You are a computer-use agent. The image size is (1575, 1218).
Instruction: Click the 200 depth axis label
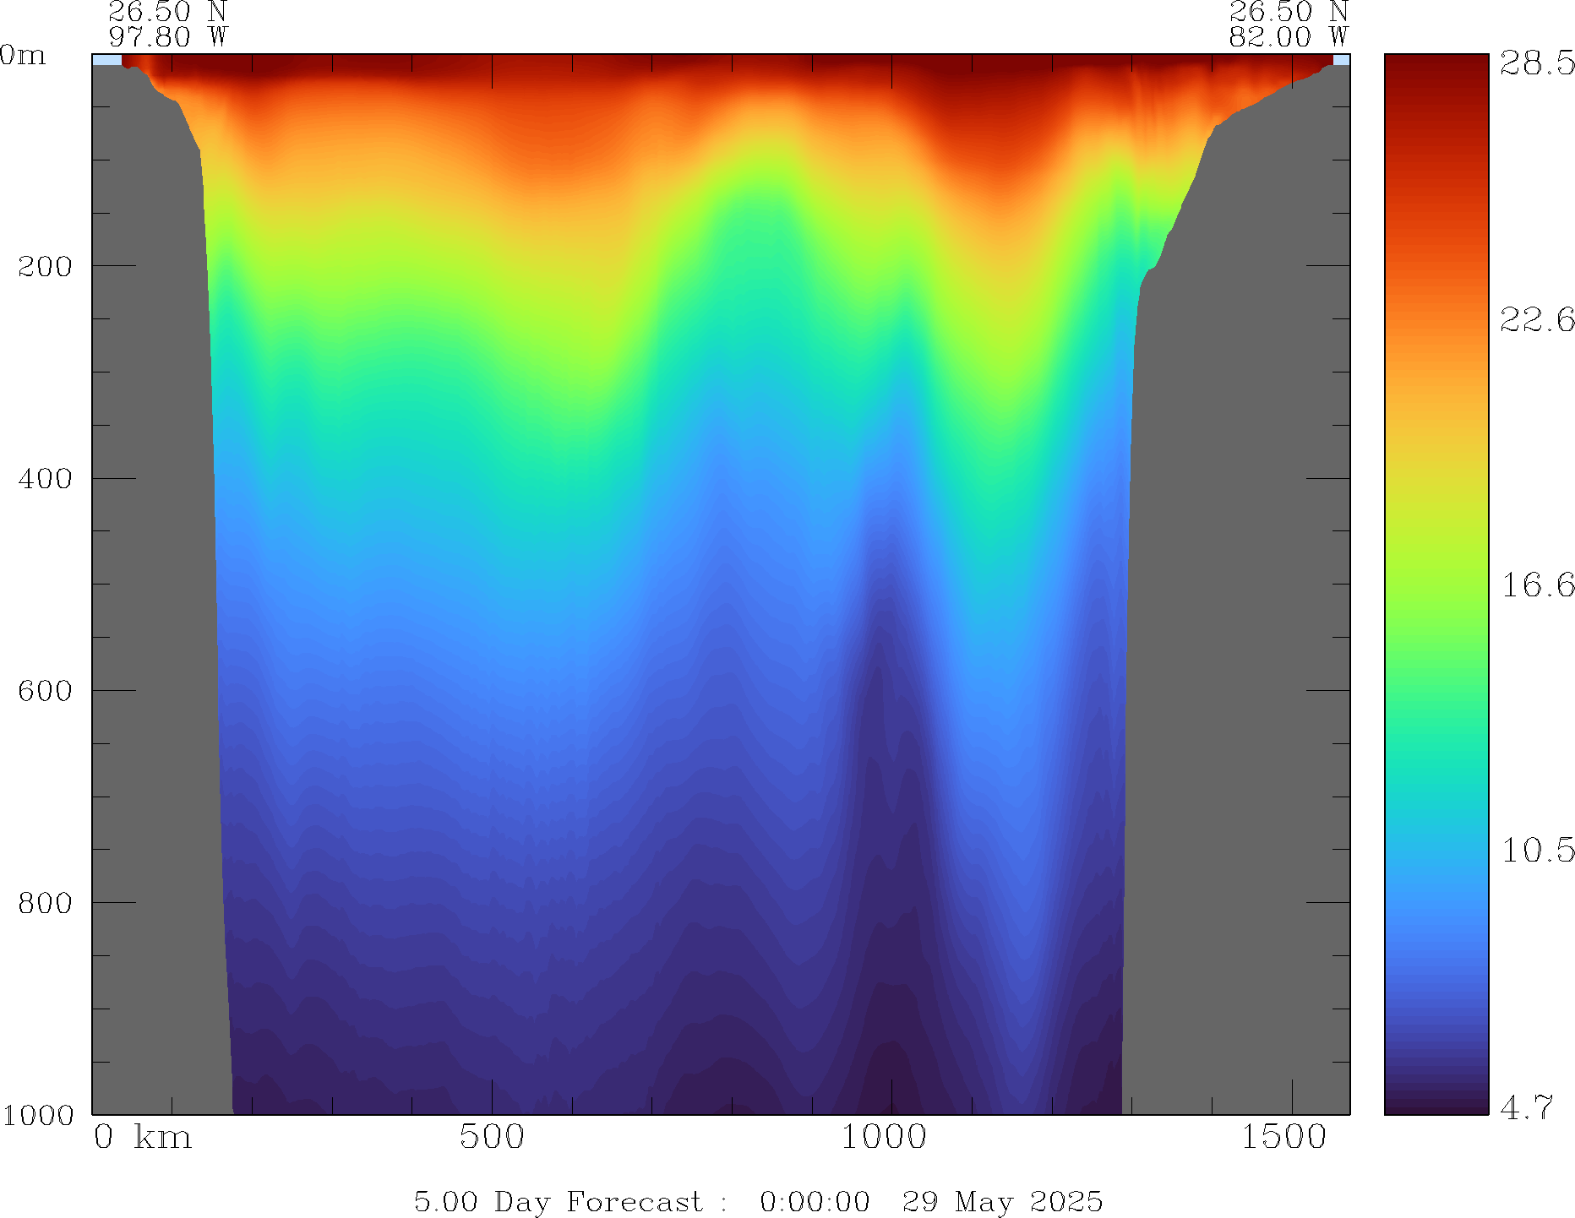click(x=45, y=267)
